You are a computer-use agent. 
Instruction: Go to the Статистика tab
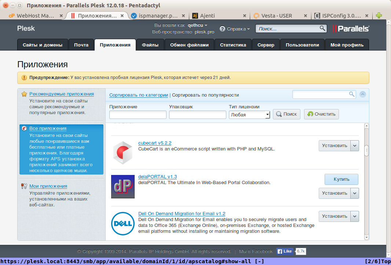point(233,45)
